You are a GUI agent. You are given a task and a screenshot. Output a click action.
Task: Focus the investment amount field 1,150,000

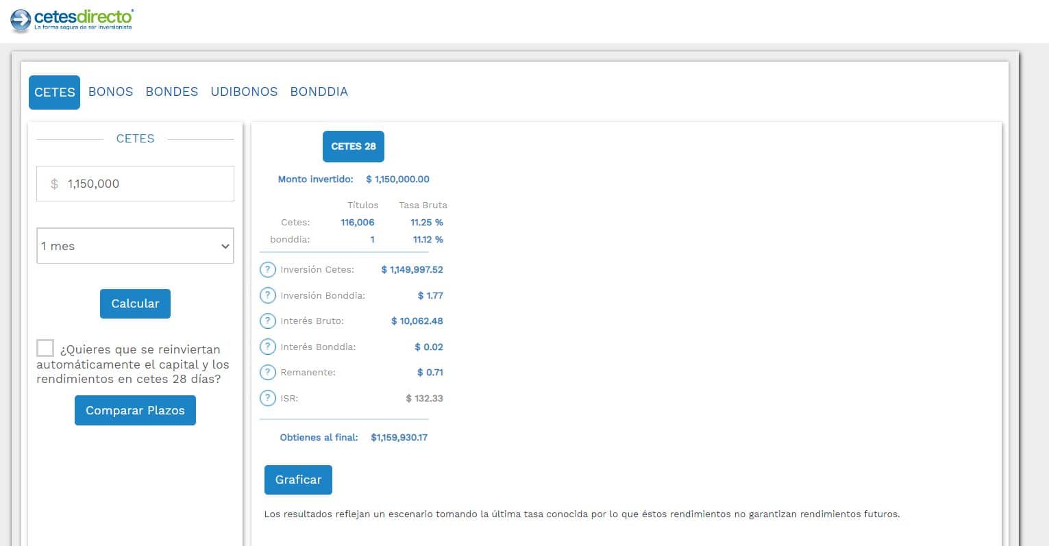pos(135,184)
